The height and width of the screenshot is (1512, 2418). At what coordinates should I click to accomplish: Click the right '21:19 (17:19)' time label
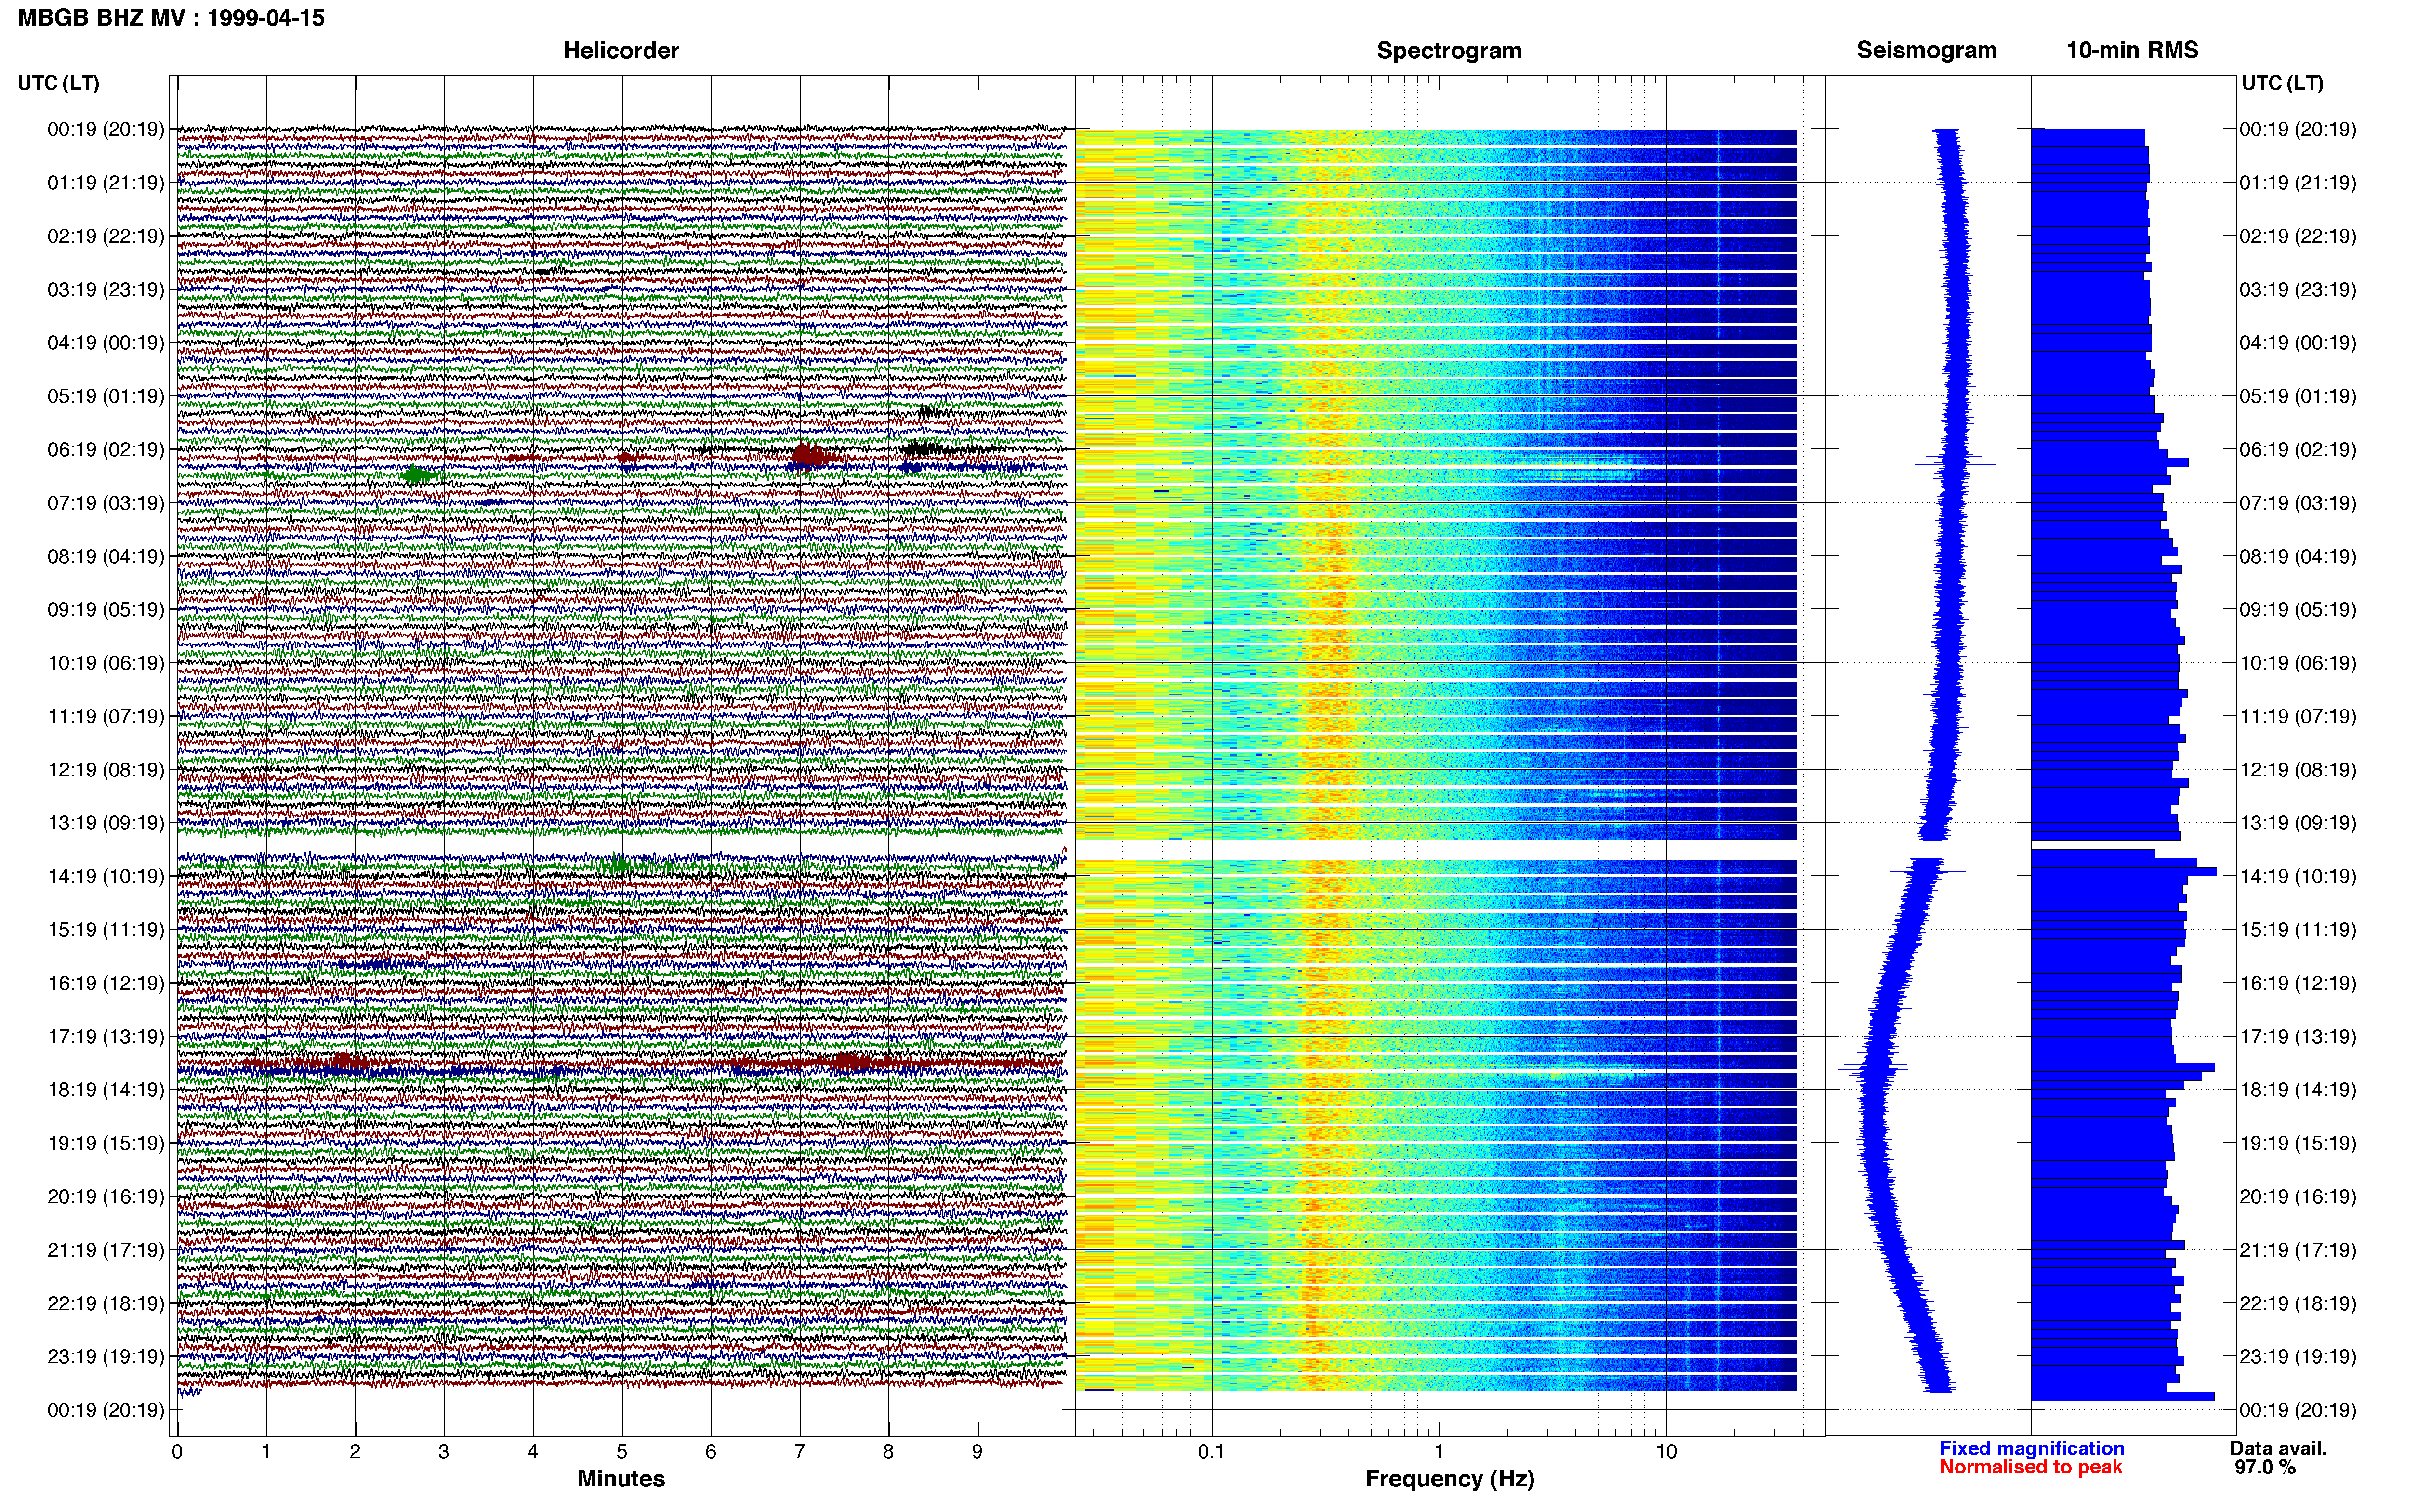coord(2297,1250)
